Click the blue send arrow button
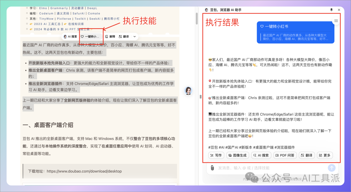This screenshot has width=351, height=192. [332, 168]
